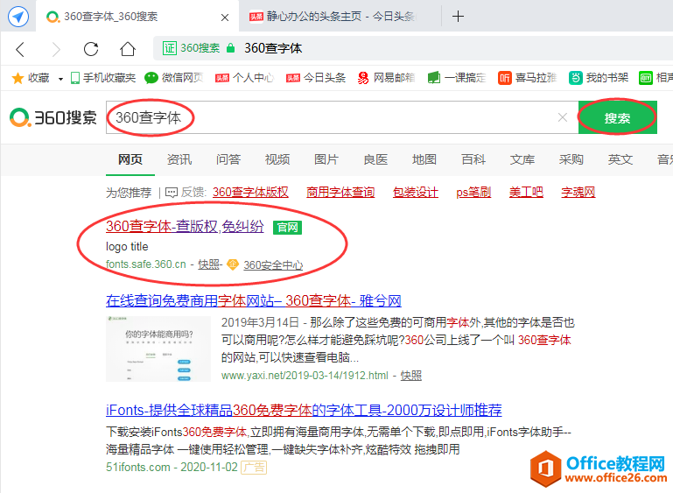
Task: Click the forward navigation arrow
Action: pos(56,48)
